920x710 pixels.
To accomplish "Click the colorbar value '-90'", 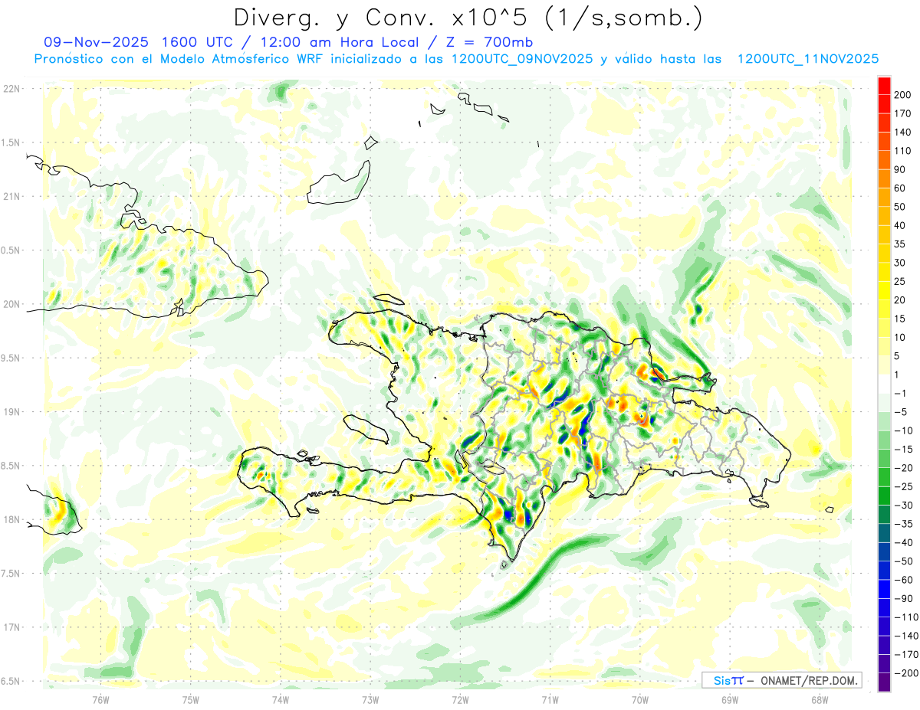I will [903, 598].
